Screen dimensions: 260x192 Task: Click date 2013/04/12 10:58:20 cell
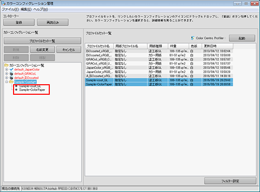pos(217,72)
